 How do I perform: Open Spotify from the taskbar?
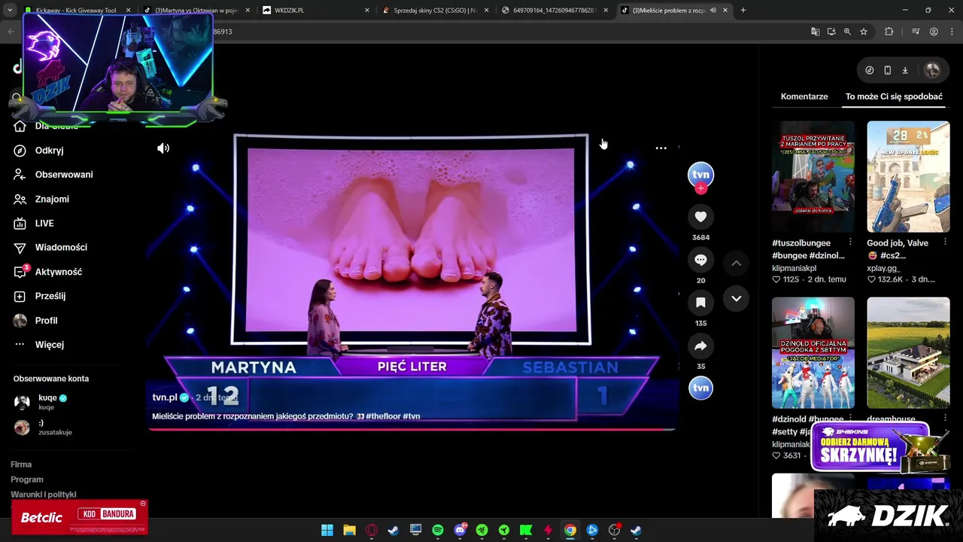(438, 530)
